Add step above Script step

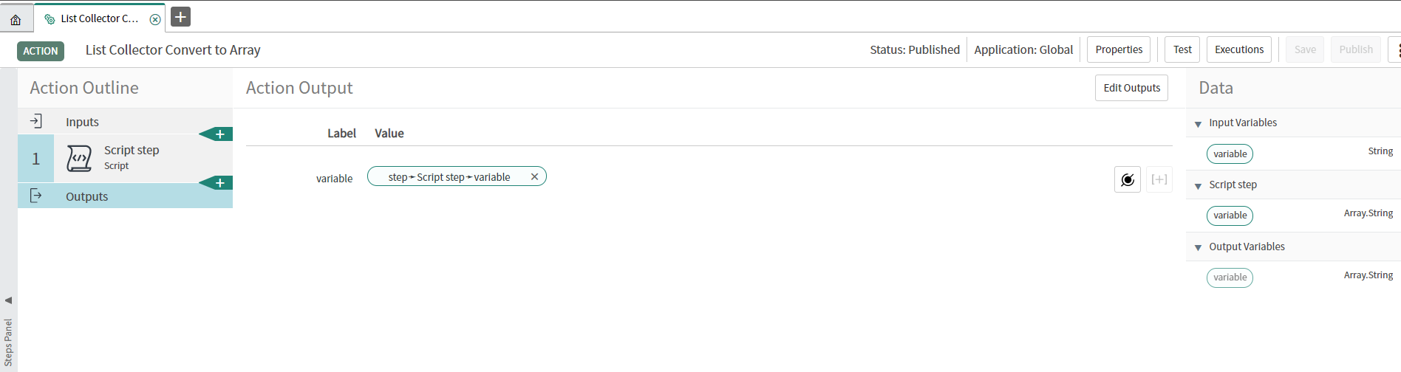[x=219, y=134]
